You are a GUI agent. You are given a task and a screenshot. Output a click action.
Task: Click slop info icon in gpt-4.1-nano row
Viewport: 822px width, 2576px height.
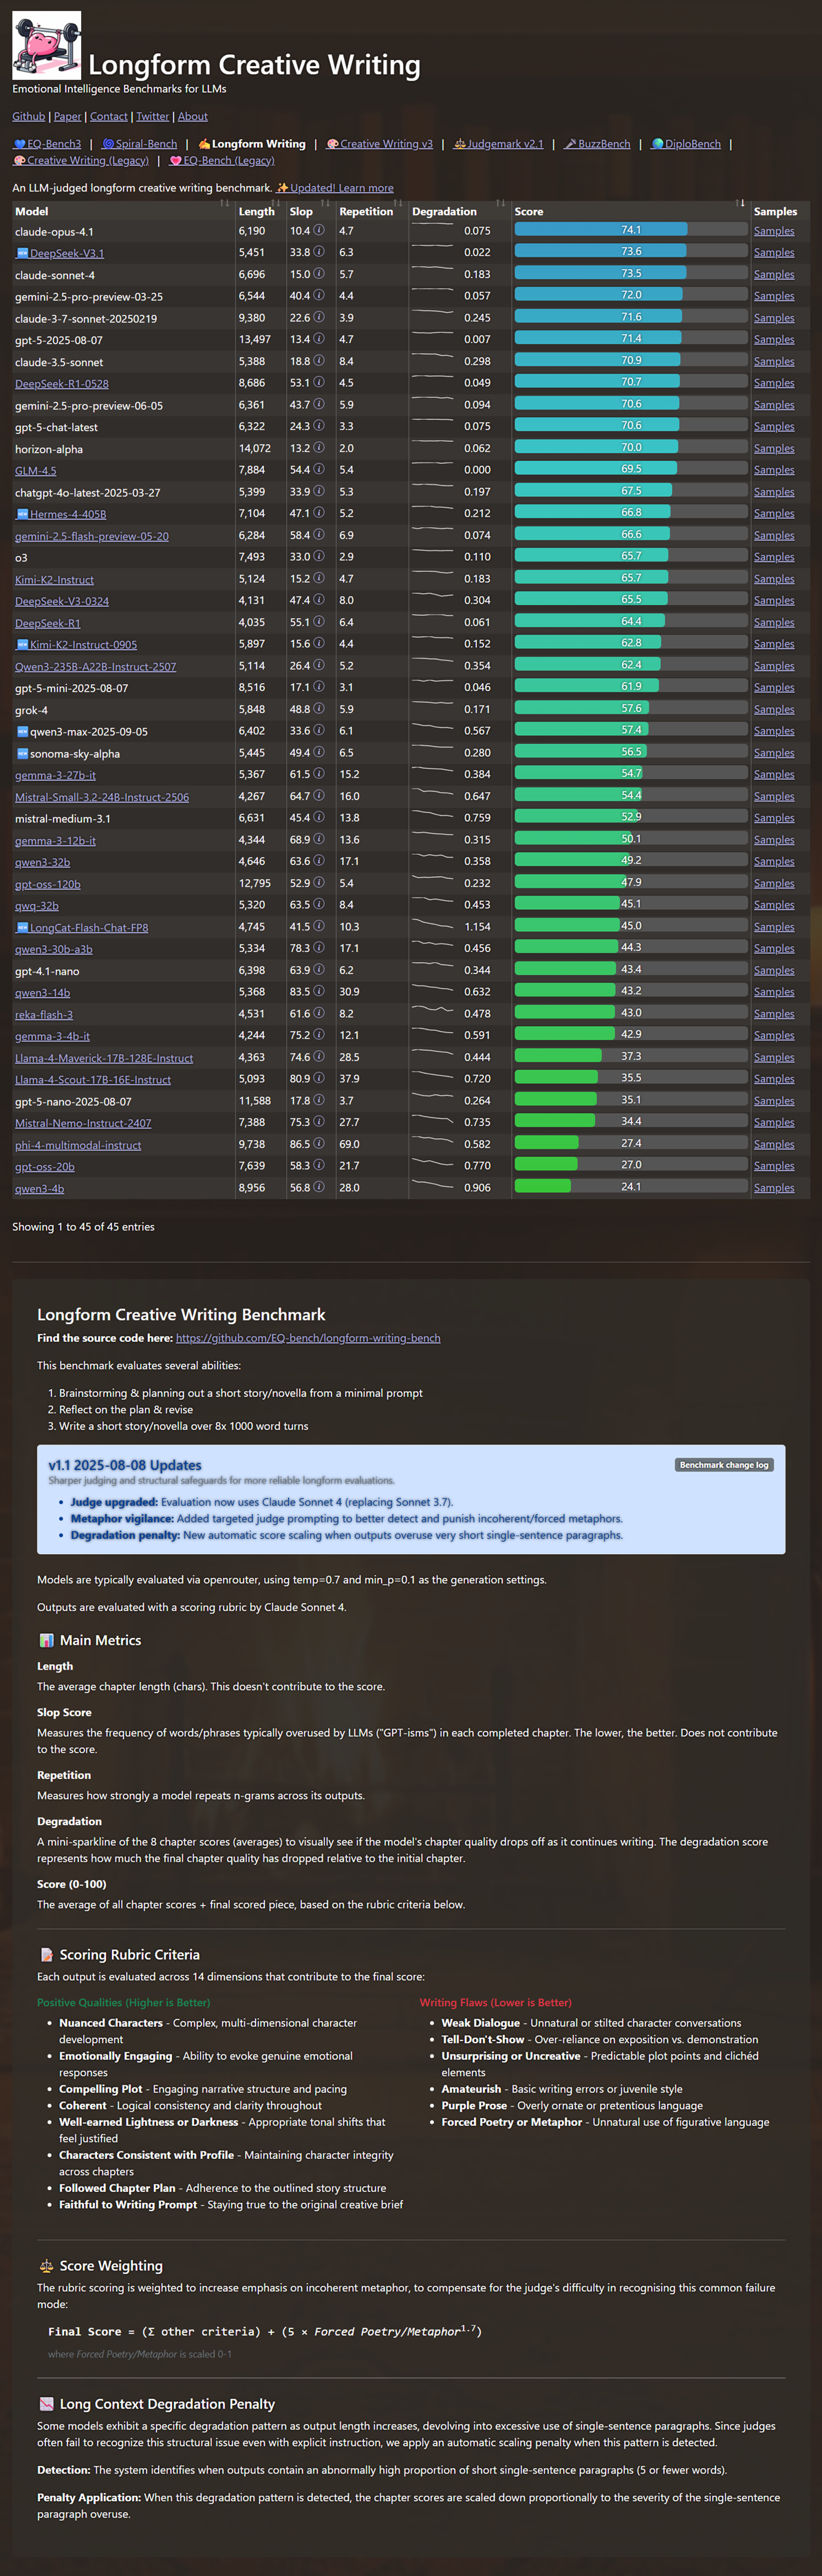tap(319, 970)
